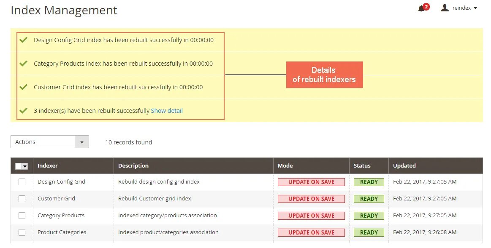
Task: Tick the Design Config Grid row checkbox
Action: pyautogui.click(x=22, y=182)
